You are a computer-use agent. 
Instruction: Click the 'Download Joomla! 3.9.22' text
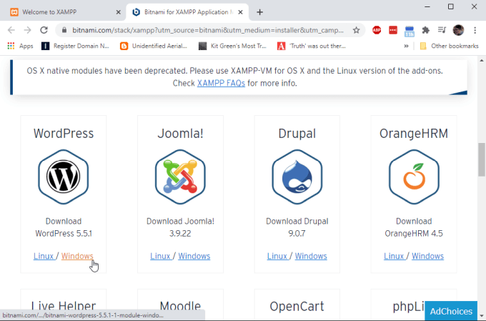180,227
